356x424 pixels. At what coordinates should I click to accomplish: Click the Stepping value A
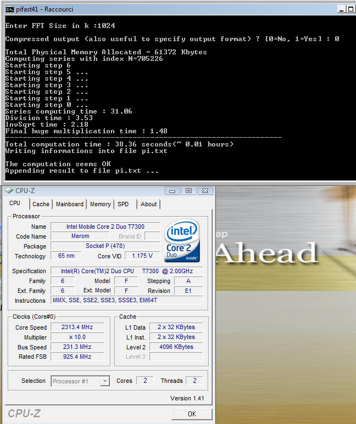[x=188, y=281]
